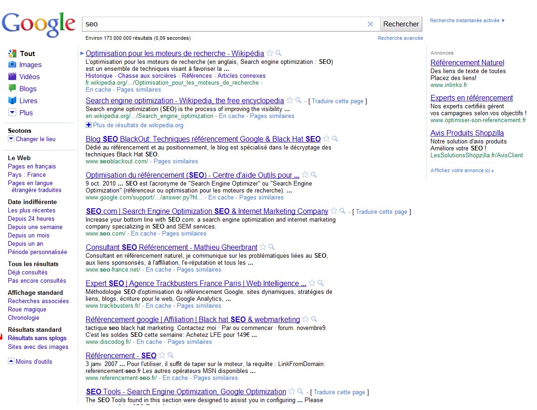
Task: Click magnifier beside Agence Trackbusters result
Action: pos(321,283)
